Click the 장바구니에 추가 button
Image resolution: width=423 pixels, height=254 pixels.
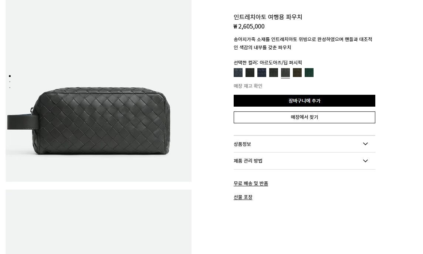coord(304,101)
